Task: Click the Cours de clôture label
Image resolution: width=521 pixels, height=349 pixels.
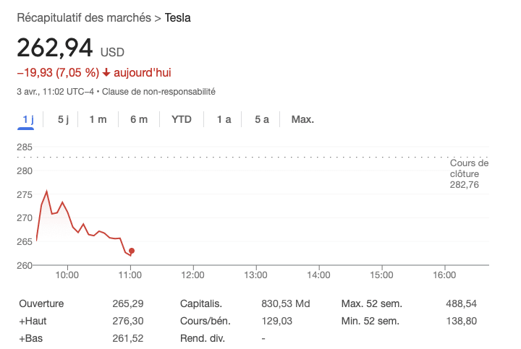Action: coord(469,168)
